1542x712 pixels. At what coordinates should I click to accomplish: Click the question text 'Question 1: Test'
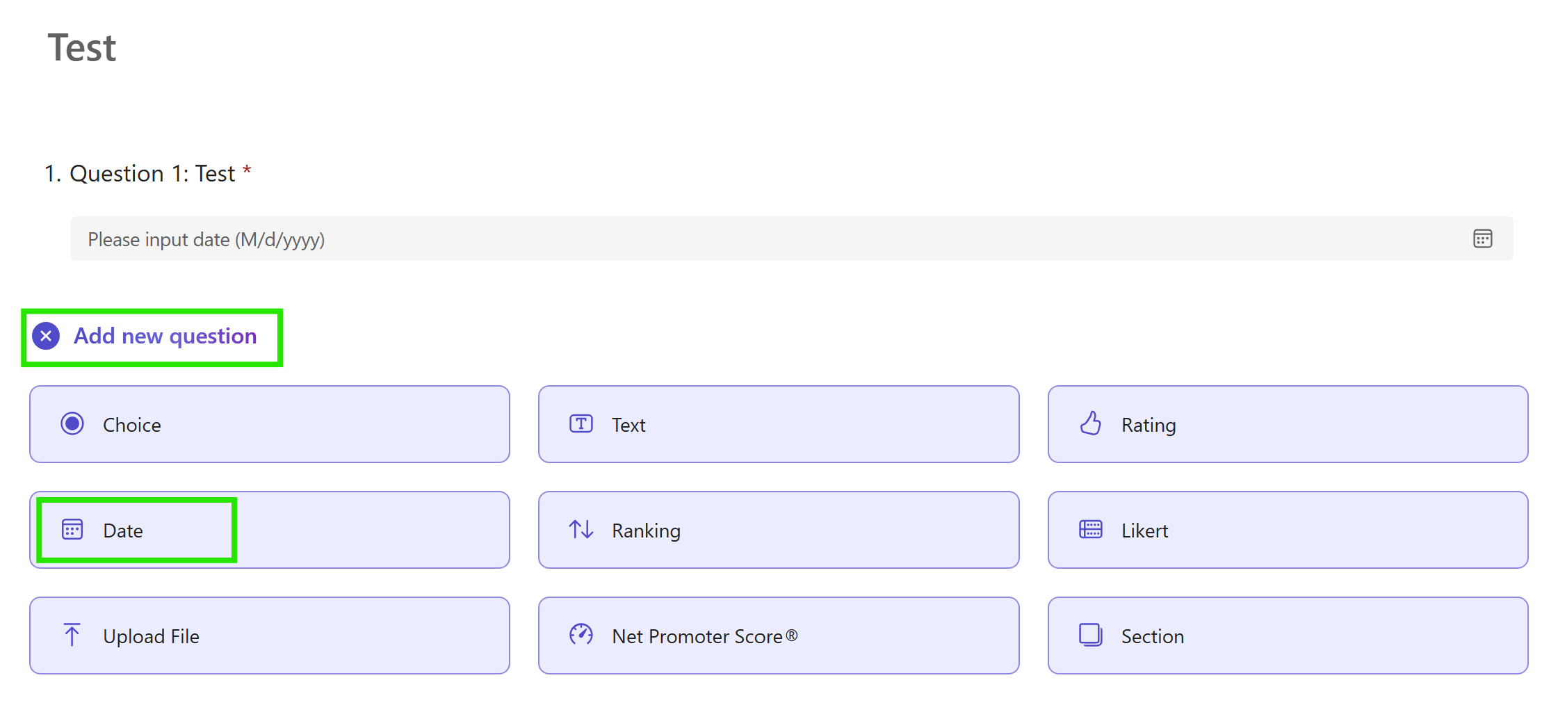tap(153, 173)
